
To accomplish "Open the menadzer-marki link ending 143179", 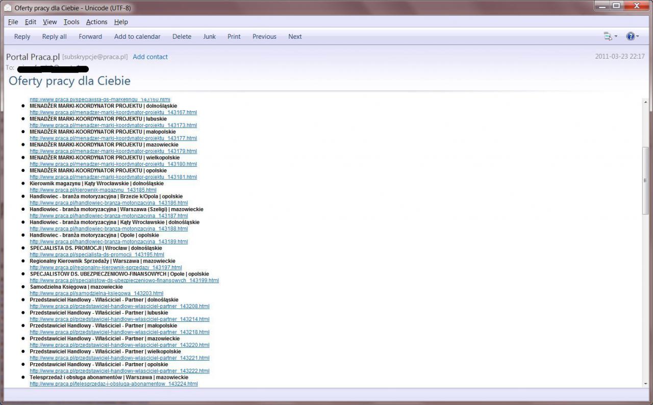I will [113, 151].
